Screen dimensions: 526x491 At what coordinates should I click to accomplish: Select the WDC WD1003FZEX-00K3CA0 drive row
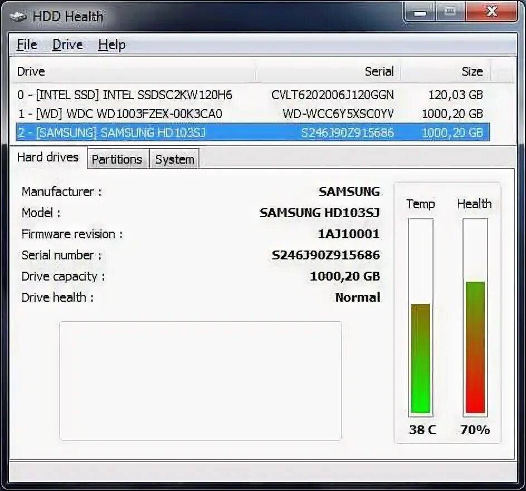point(253,114)
